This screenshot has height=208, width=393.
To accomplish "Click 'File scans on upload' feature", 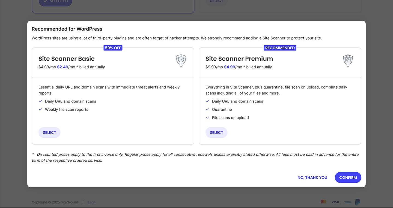I will pyautogui.click(x=230, y=117).
